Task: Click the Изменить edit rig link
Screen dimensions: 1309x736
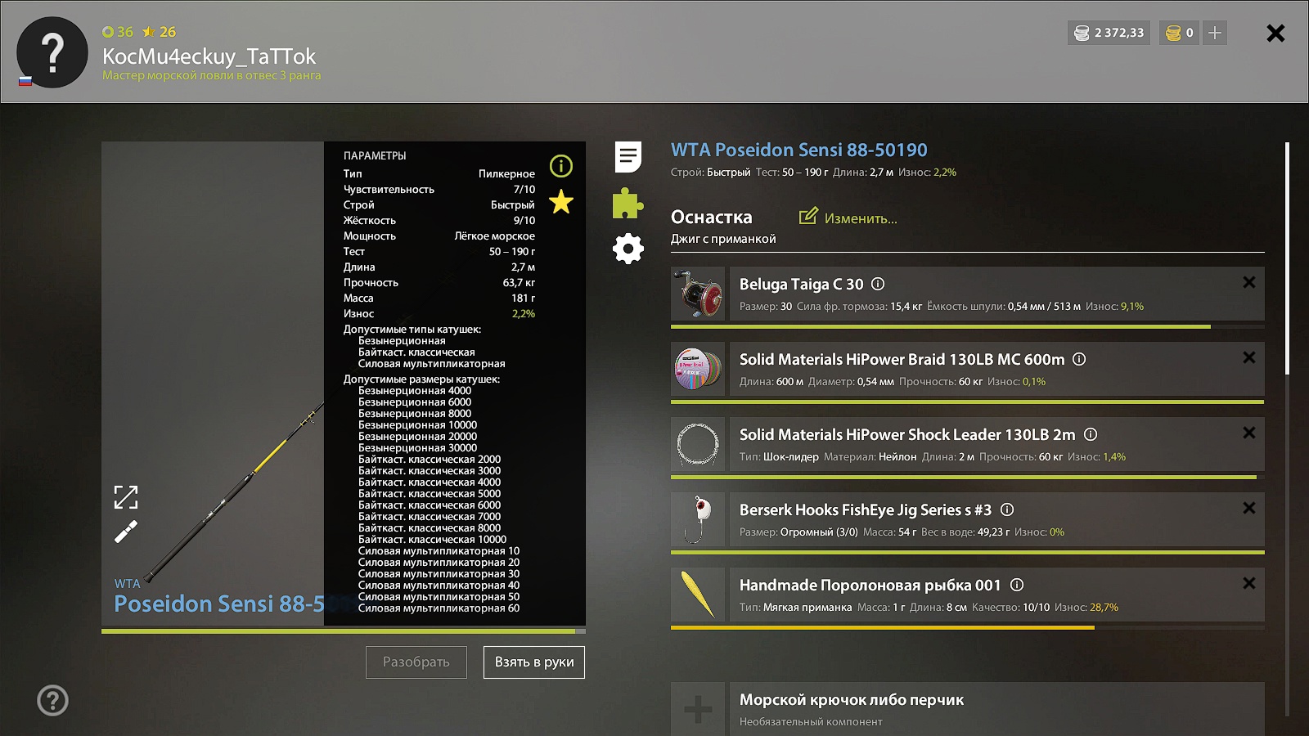Action: coord(861,218)
